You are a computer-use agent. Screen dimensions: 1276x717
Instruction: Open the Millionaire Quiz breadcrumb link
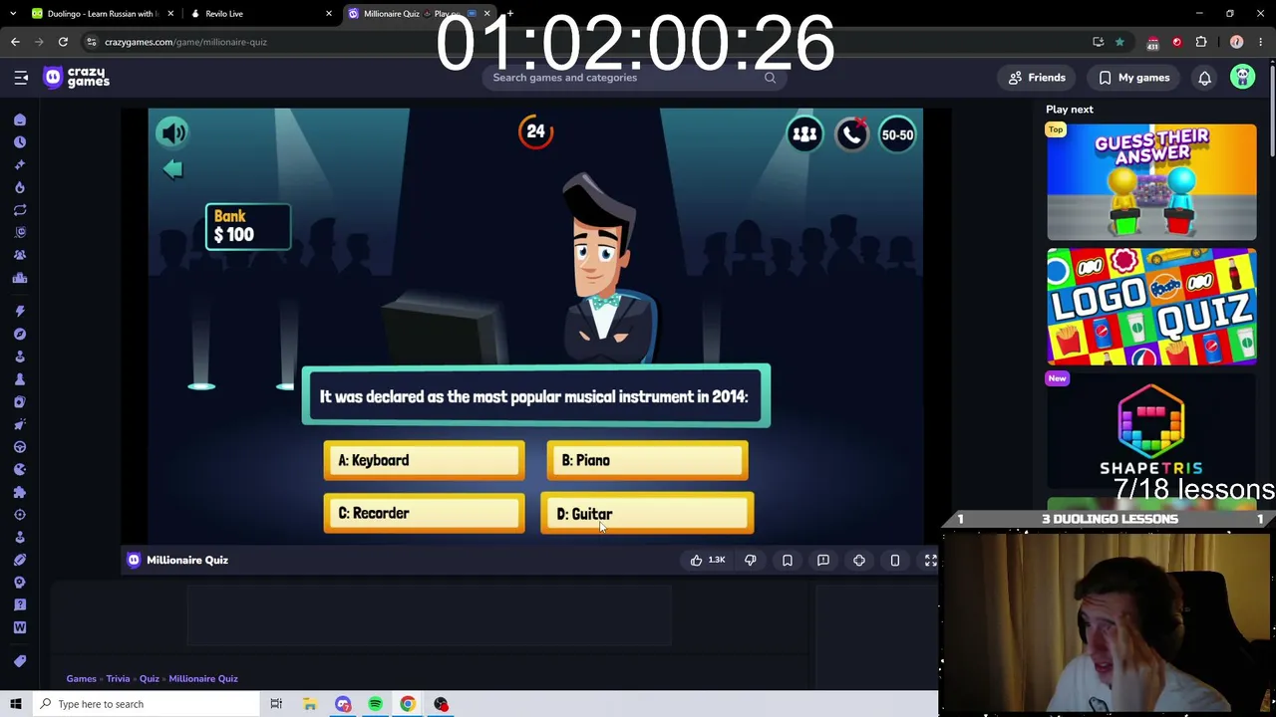tap(203, 678)
